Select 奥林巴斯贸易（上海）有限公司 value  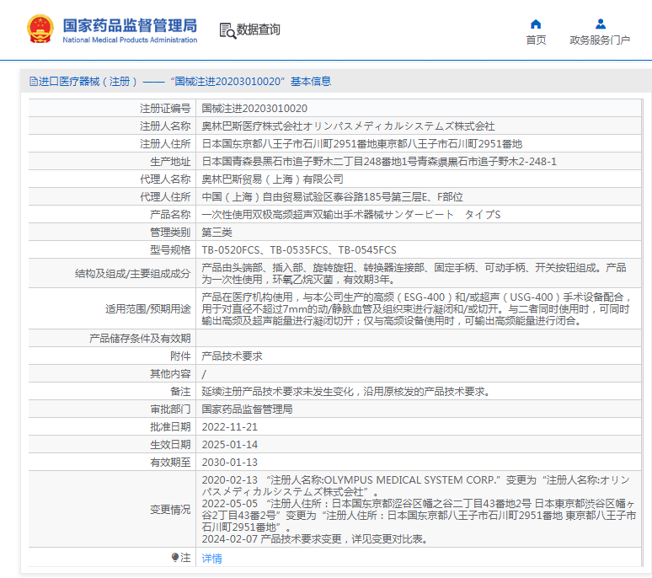[272, 179]
